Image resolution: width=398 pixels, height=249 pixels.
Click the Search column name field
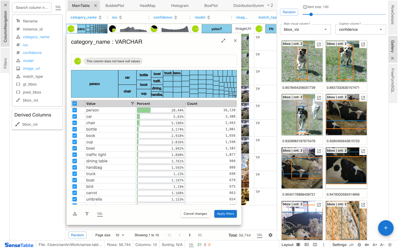[x=32, y=7]
